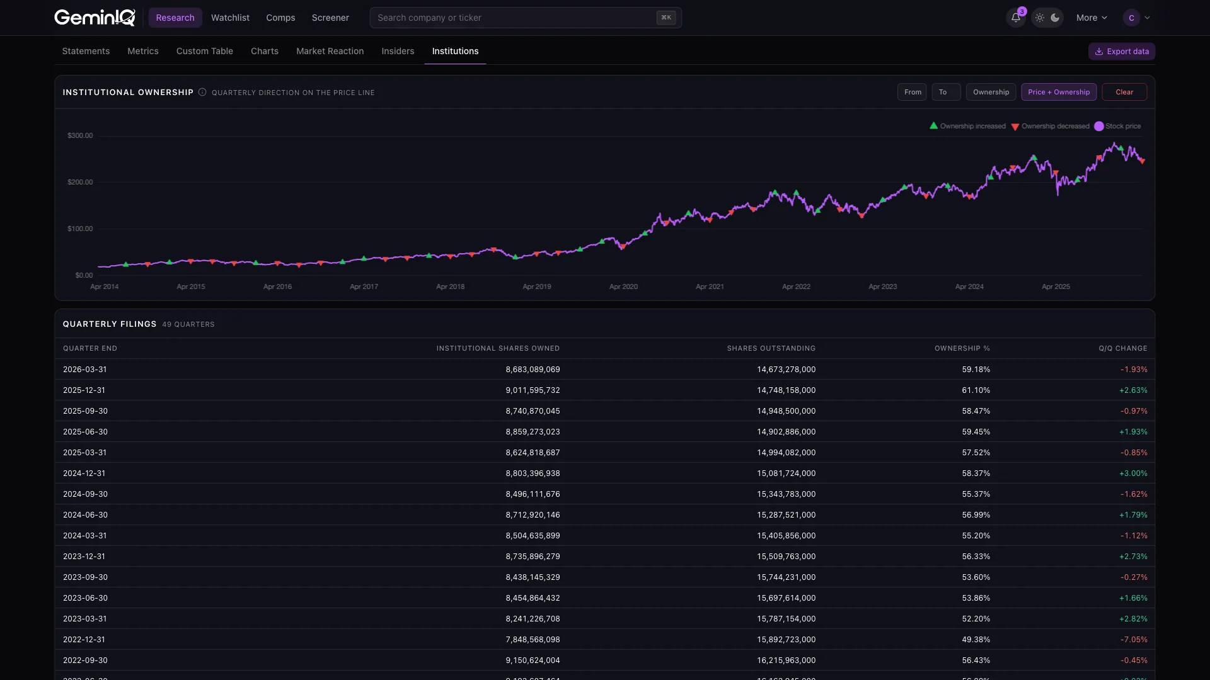Click the 15,405,856,000 shares outstanding value
The height and width of the screenshot is (680, 1210).
[x=786, y=536]
